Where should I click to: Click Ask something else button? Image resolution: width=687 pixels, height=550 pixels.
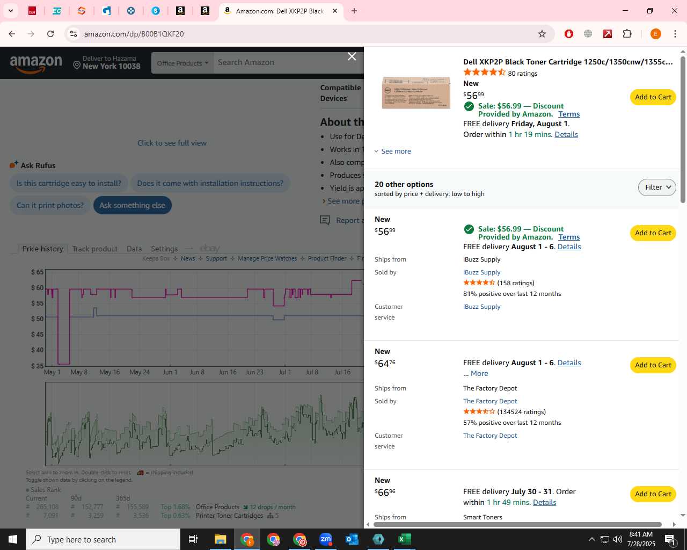click(x=132, y=205)
